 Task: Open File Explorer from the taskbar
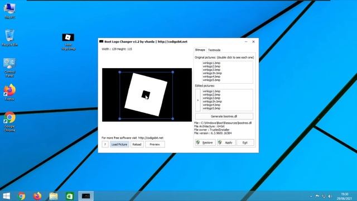click(x=54, y=196)
